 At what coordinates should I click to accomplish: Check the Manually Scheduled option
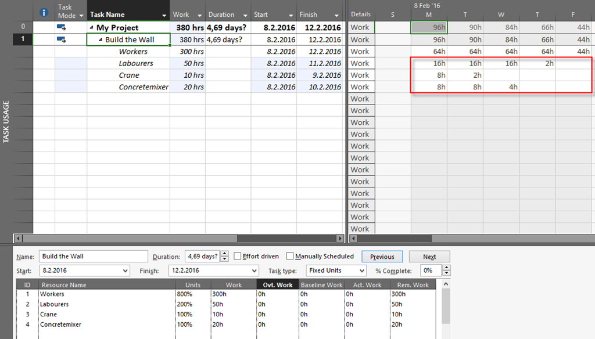pos(290,257)
